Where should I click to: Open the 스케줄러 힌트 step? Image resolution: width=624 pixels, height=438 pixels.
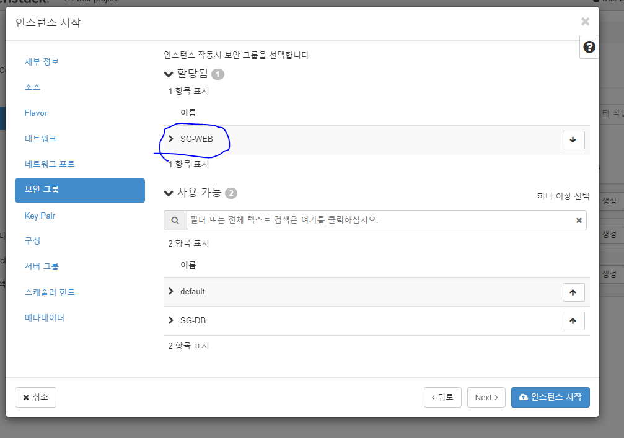[x=50, y=292]
